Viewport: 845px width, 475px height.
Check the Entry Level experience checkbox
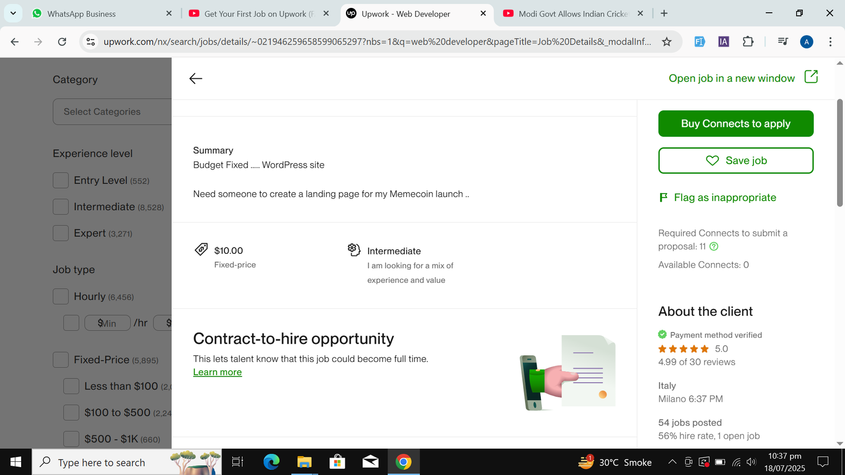coord(61,180)
